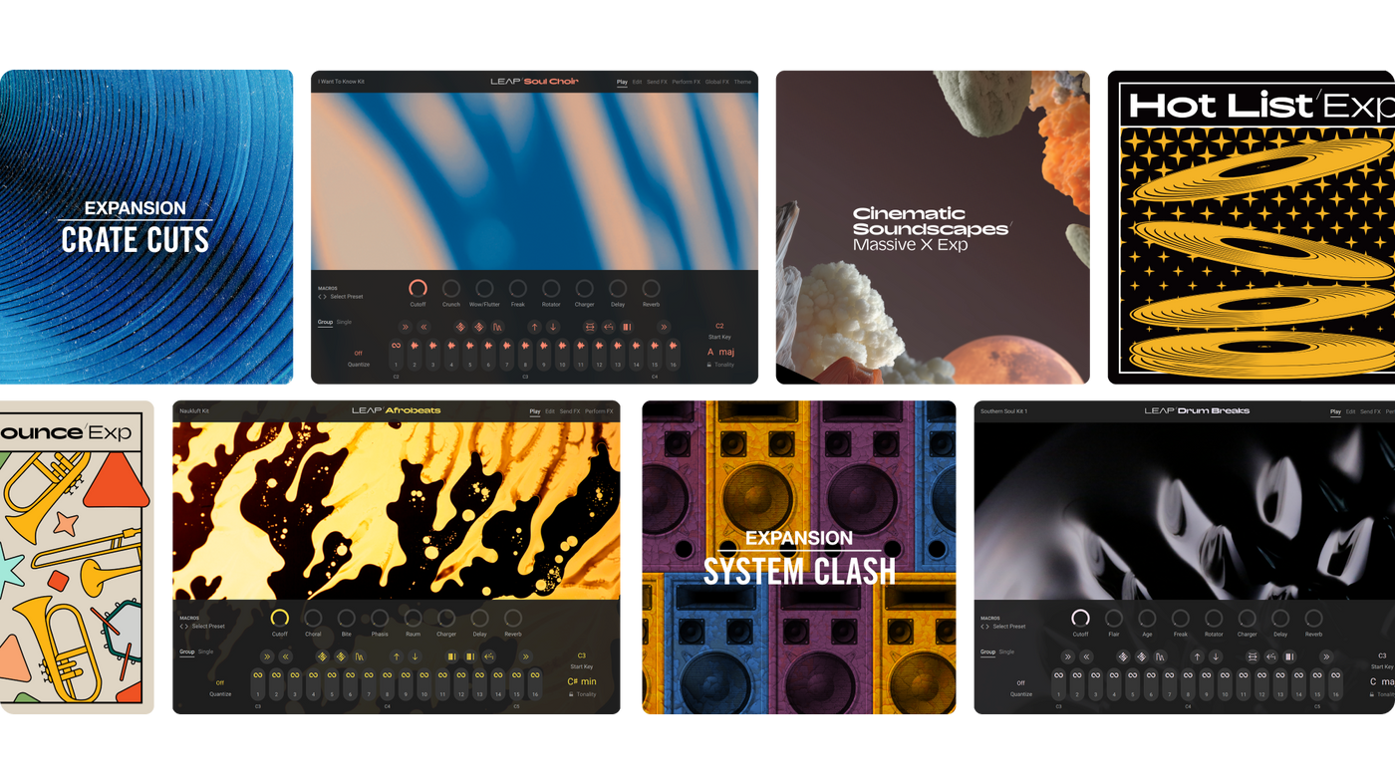The height and width of the screenshot is (784, 1395).
Task: Open the Edit tab in Soul Choir
Action: (637, 82)
